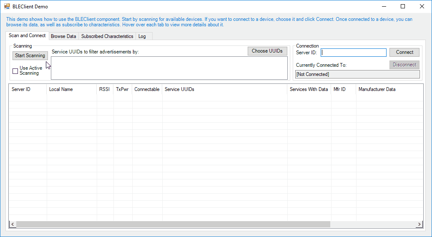Click the [Not Connected] status field
The height and width of the screenshot is (237, 432).
[x=357, y=74]
